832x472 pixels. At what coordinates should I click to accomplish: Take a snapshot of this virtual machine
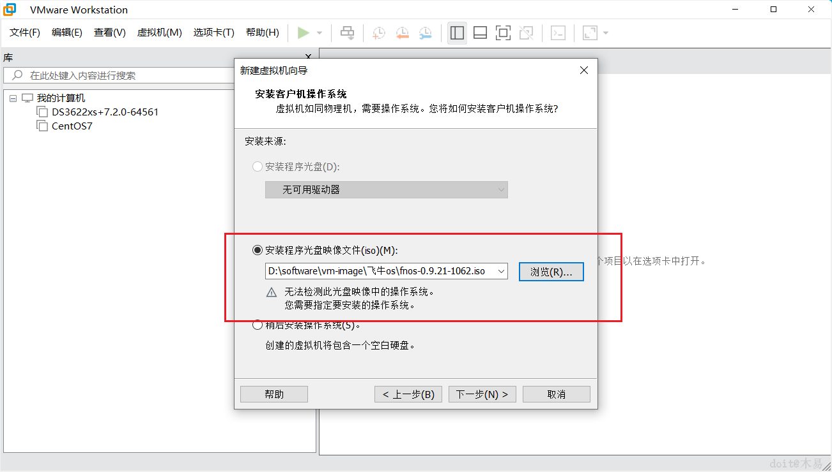[x=378, y=33]
